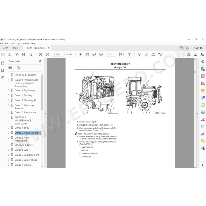206x206 pixels.
Task: Open fit page options tool
Action: point(121,54)
